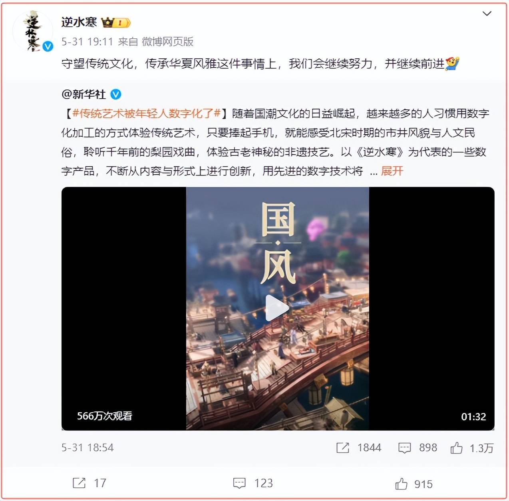
Task: Click the blue verified badge on the 逆水寒 avatar
Action: 48,46
